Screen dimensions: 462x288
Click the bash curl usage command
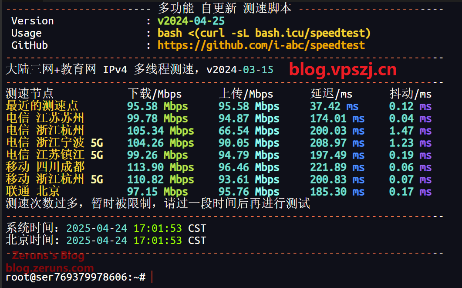(x=264, y=33)
